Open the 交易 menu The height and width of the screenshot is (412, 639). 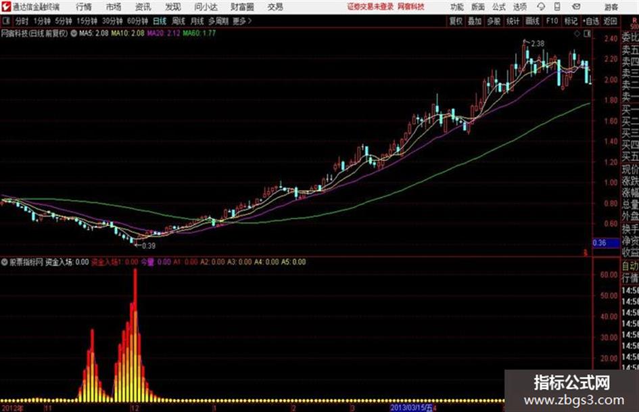[x=275, y=7]
